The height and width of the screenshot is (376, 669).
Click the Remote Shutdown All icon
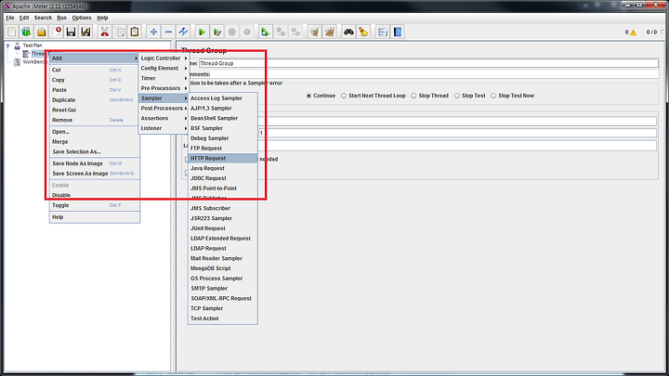pyautogui.click(x=295, y=32)
